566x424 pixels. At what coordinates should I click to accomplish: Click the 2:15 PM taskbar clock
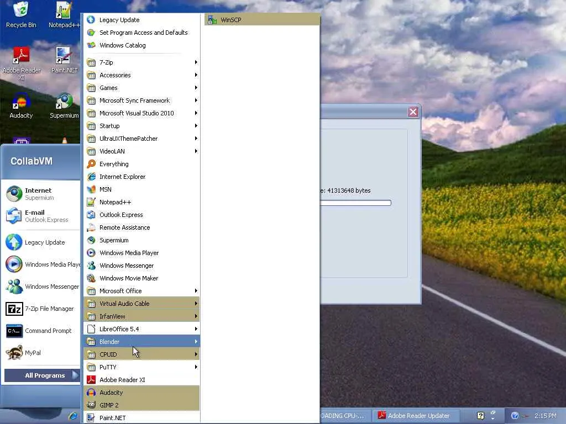[x=546, y=416]
